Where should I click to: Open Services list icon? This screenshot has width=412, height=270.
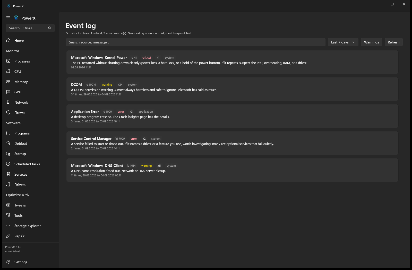click(x=8, y=174)
